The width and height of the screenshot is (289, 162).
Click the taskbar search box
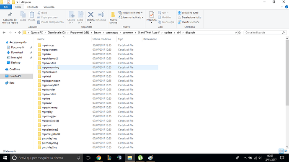pyautogui.click(x=46, y=158)
